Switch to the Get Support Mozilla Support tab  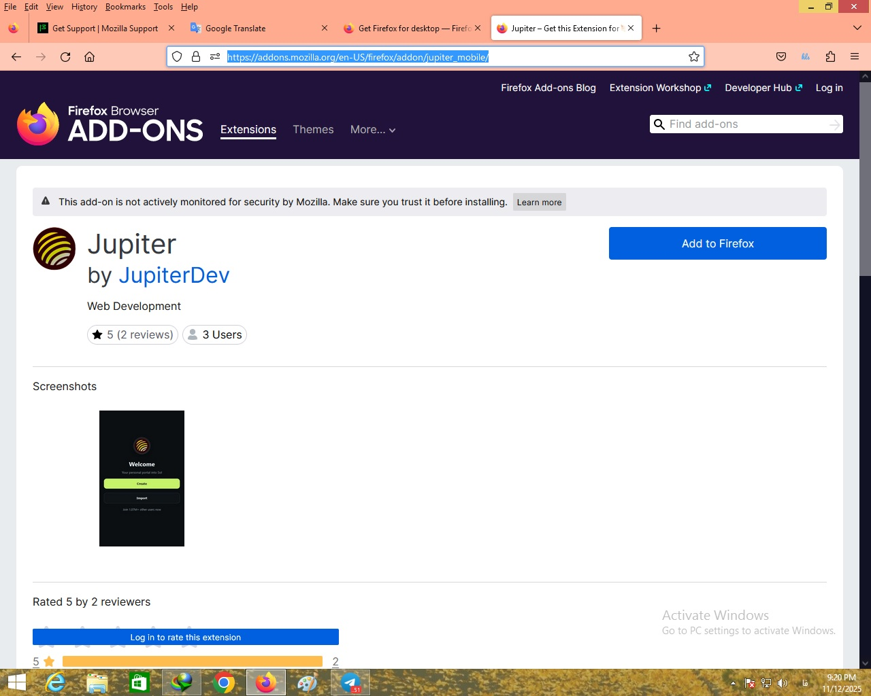105,29
